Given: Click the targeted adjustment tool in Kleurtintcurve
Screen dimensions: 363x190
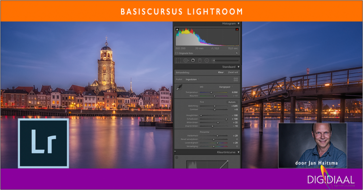Looking at the screenshot, I should [x=177, y=157].
